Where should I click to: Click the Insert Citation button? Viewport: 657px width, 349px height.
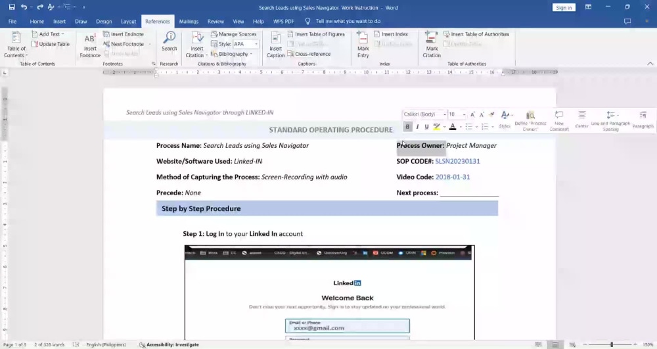point(196,45)
